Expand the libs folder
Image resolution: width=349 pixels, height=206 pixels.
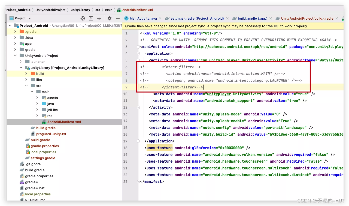26,80
